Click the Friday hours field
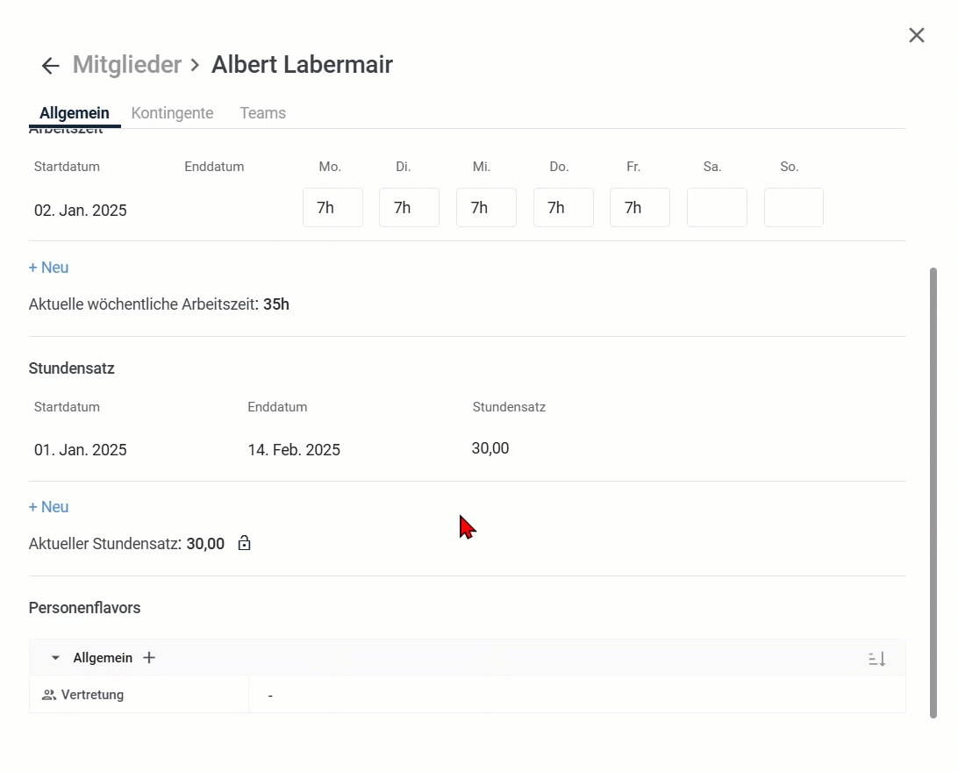 640,208
